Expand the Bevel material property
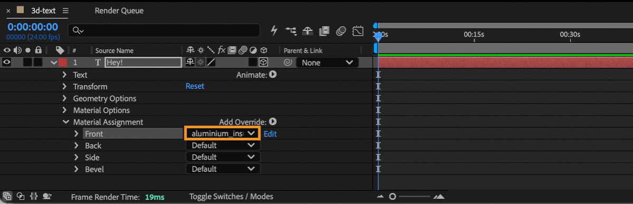633x204 pixels. (77, 169)
